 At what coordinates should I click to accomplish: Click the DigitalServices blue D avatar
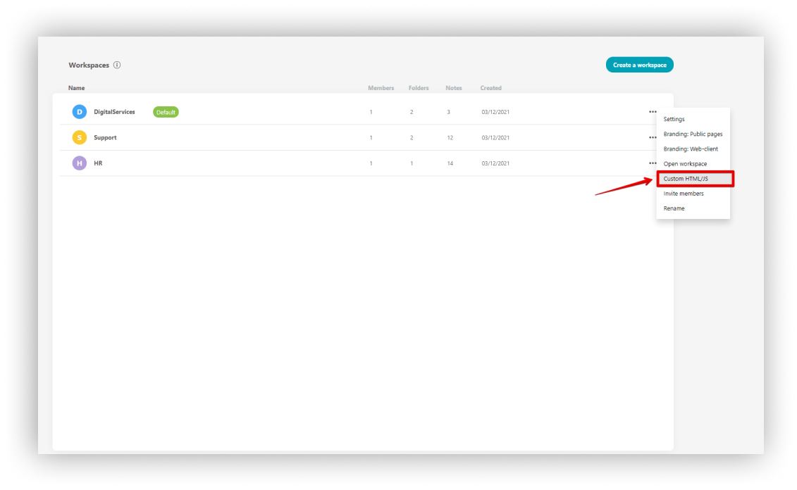[80, 112]
